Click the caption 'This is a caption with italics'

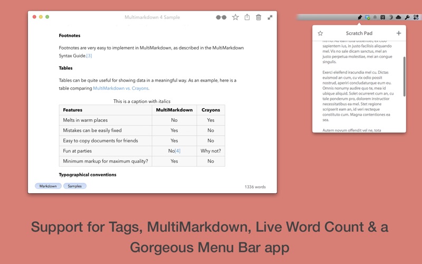pos(142,101)
